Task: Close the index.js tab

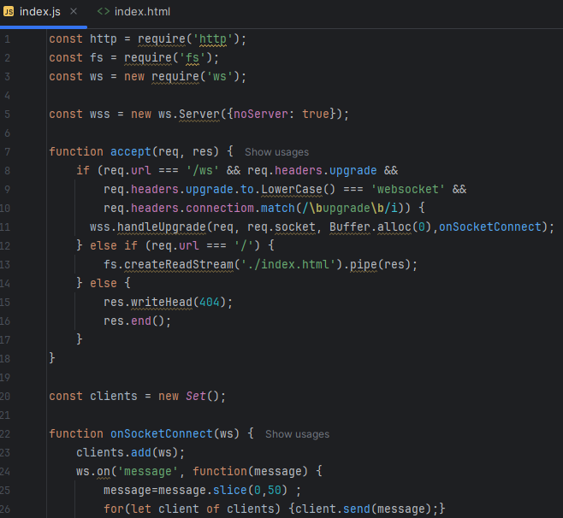Action: 73,12
